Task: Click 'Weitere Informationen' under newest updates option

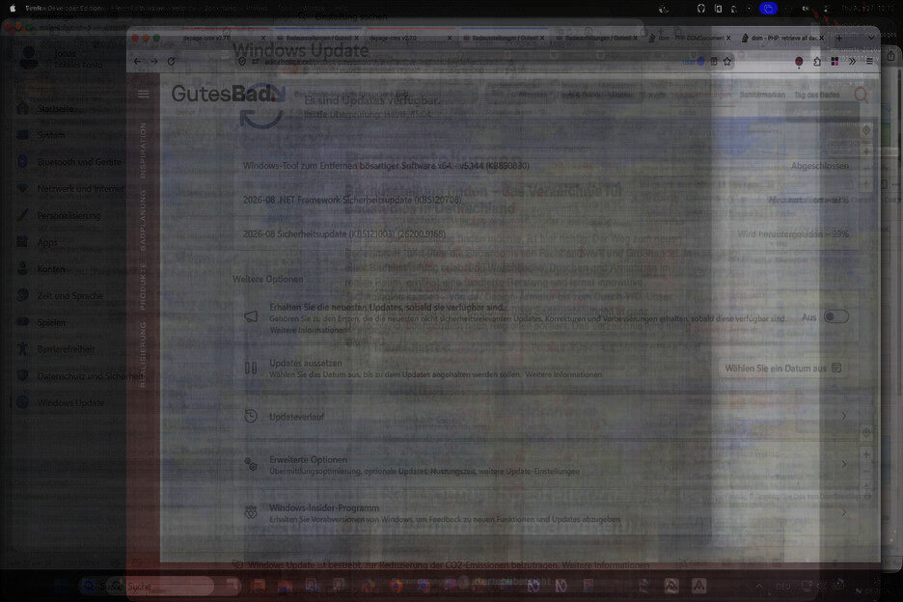Action: [308, 330]
